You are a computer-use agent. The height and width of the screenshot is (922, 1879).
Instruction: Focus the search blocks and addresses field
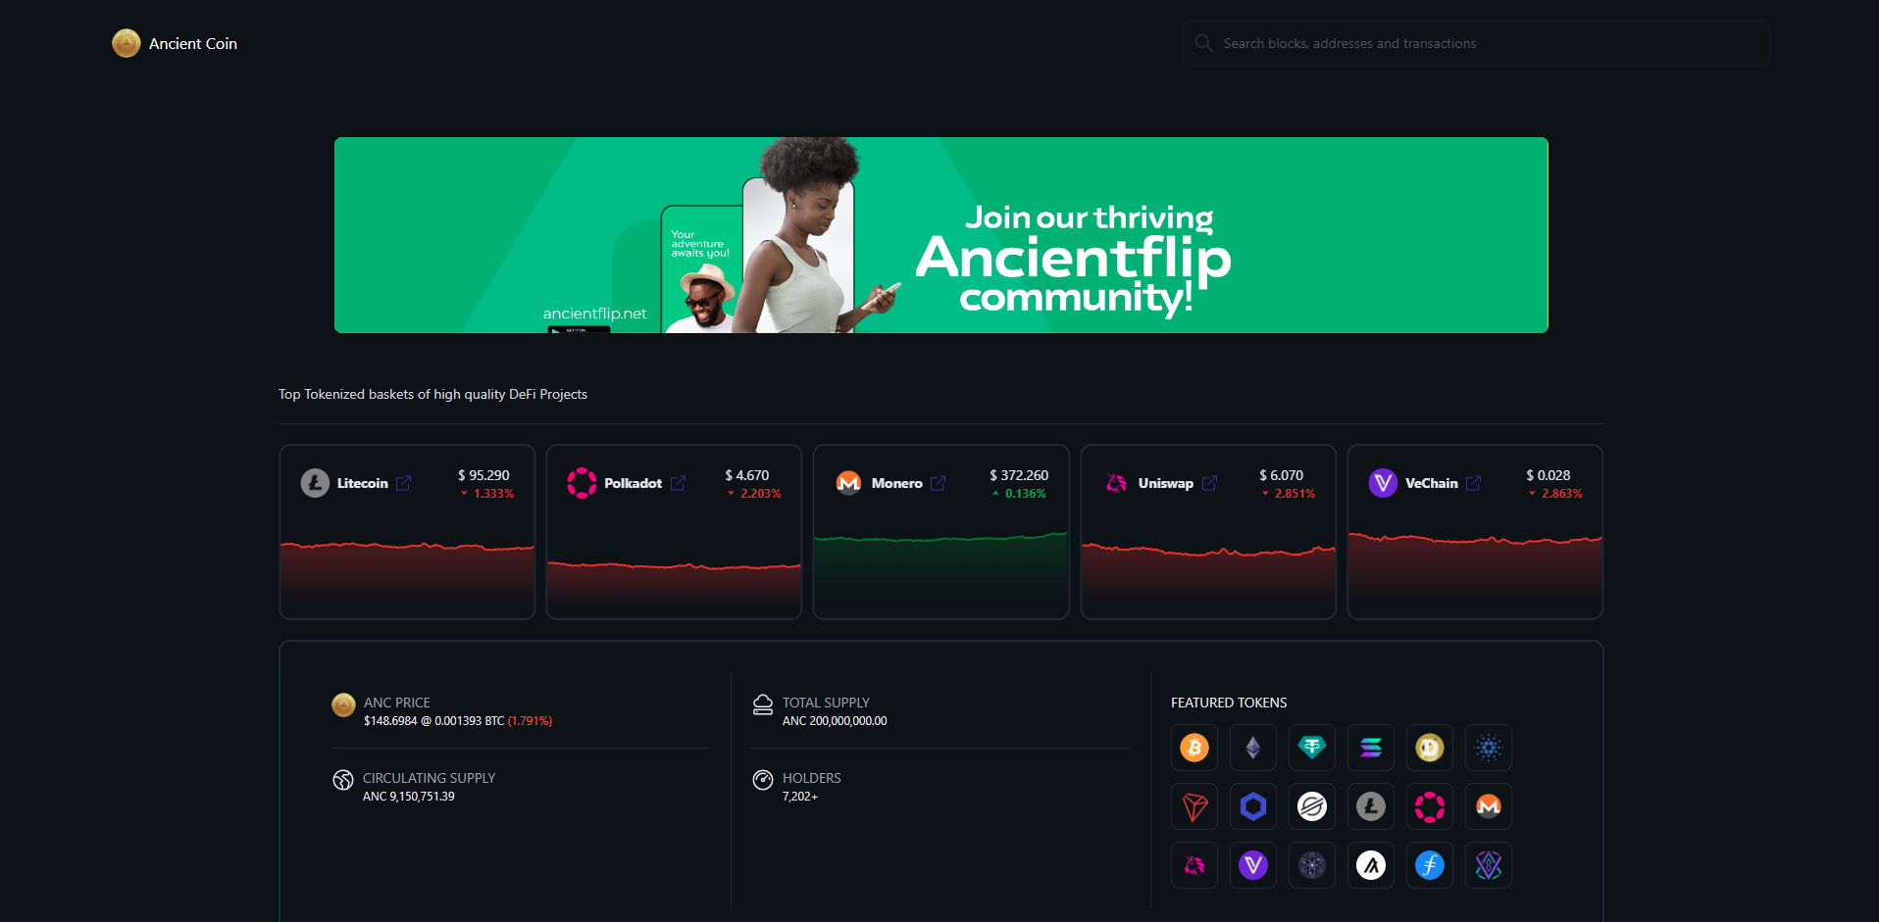pos(1476,43)
